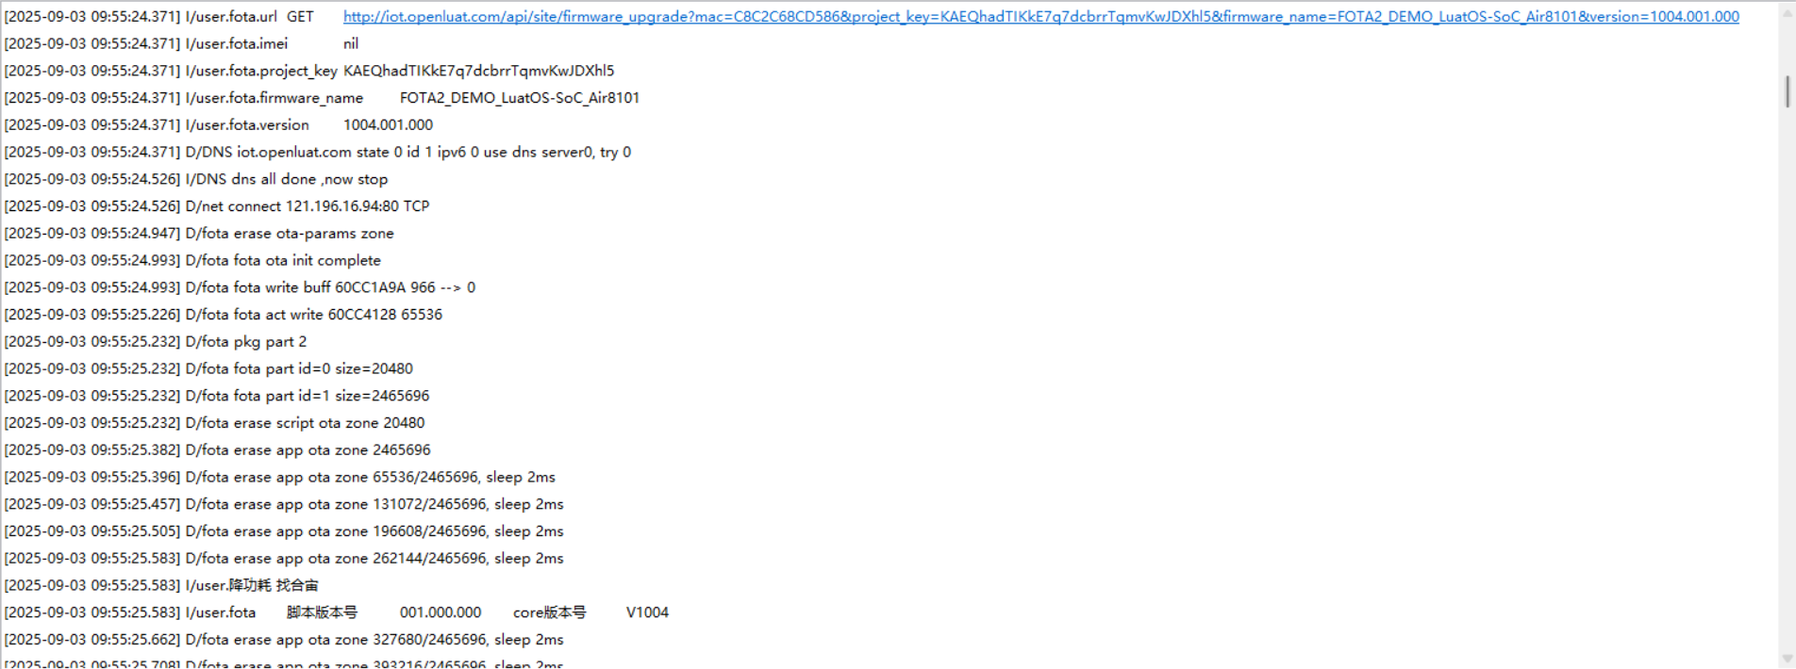Click the core版本号 V1004 log line
Viewport: 1796px width, 669px height.
[336, 612]
